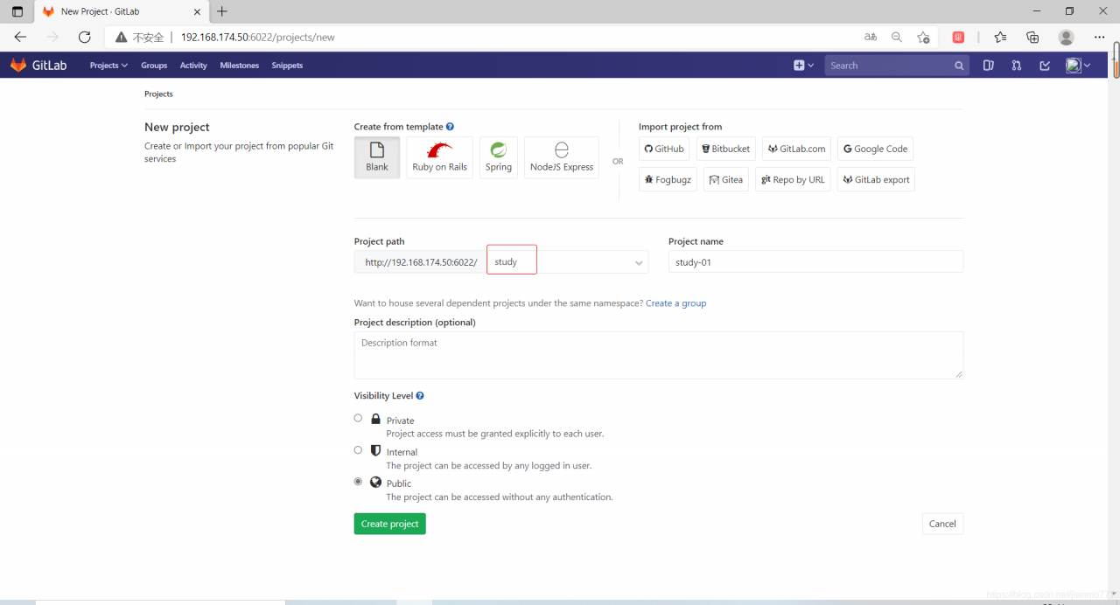Viewport: 1120px width, 605px height.
Task: Open browser Collections icon
Action: point(1032,37)
